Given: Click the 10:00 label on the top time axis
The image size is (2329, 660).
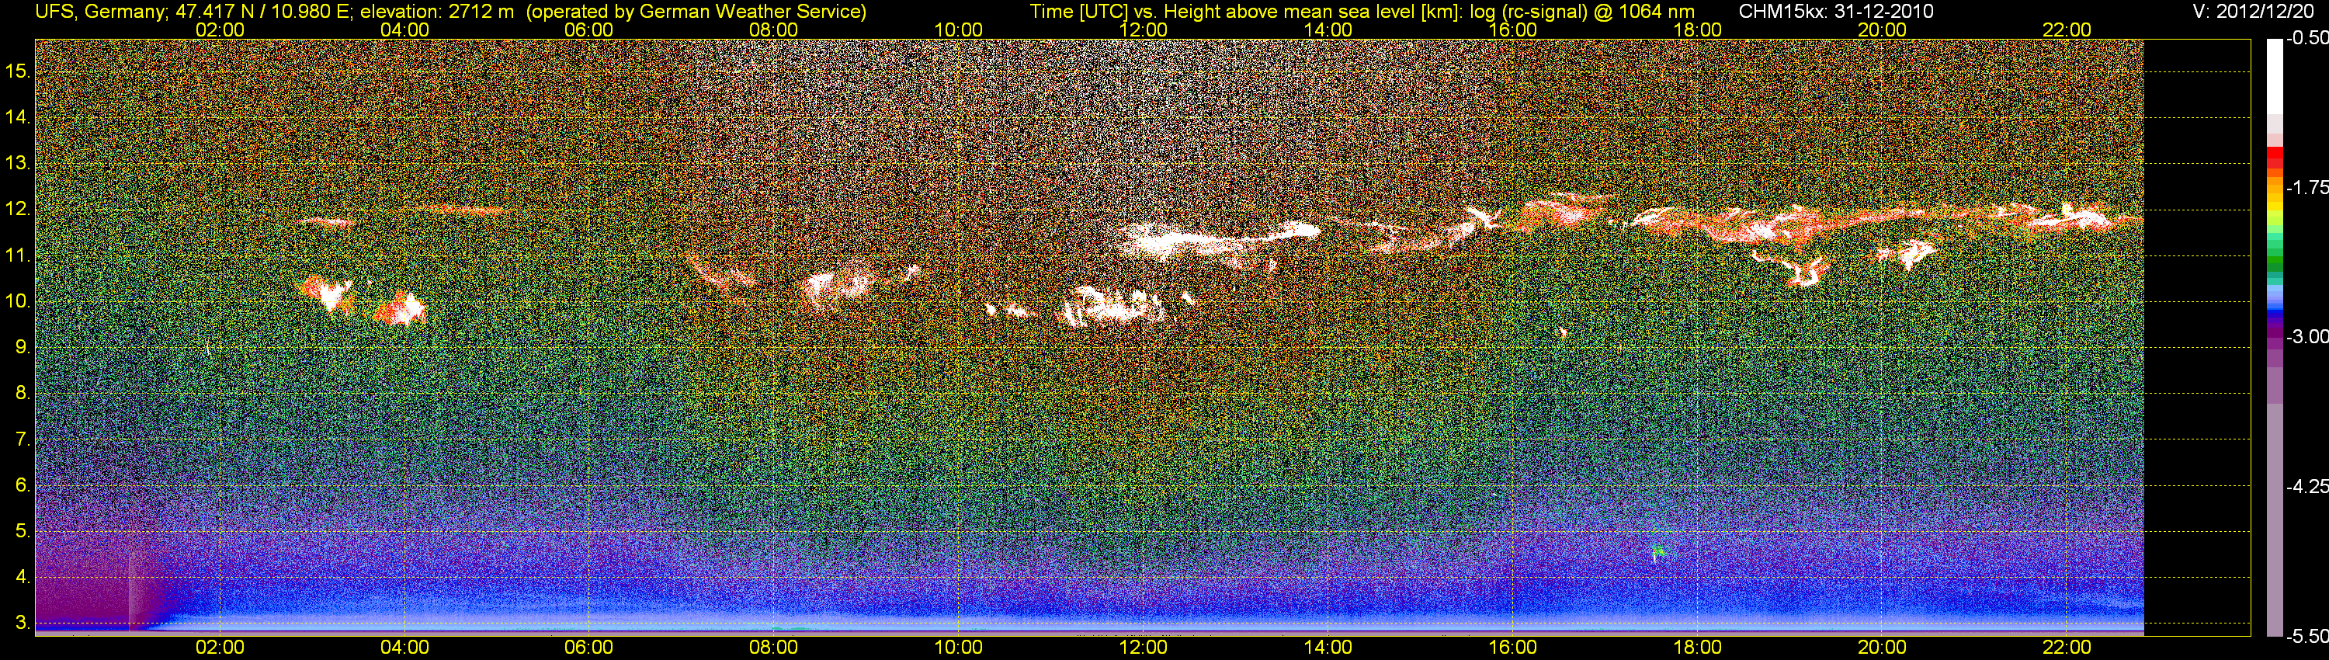Looking at the screenshot, I should tap(958, 30).
